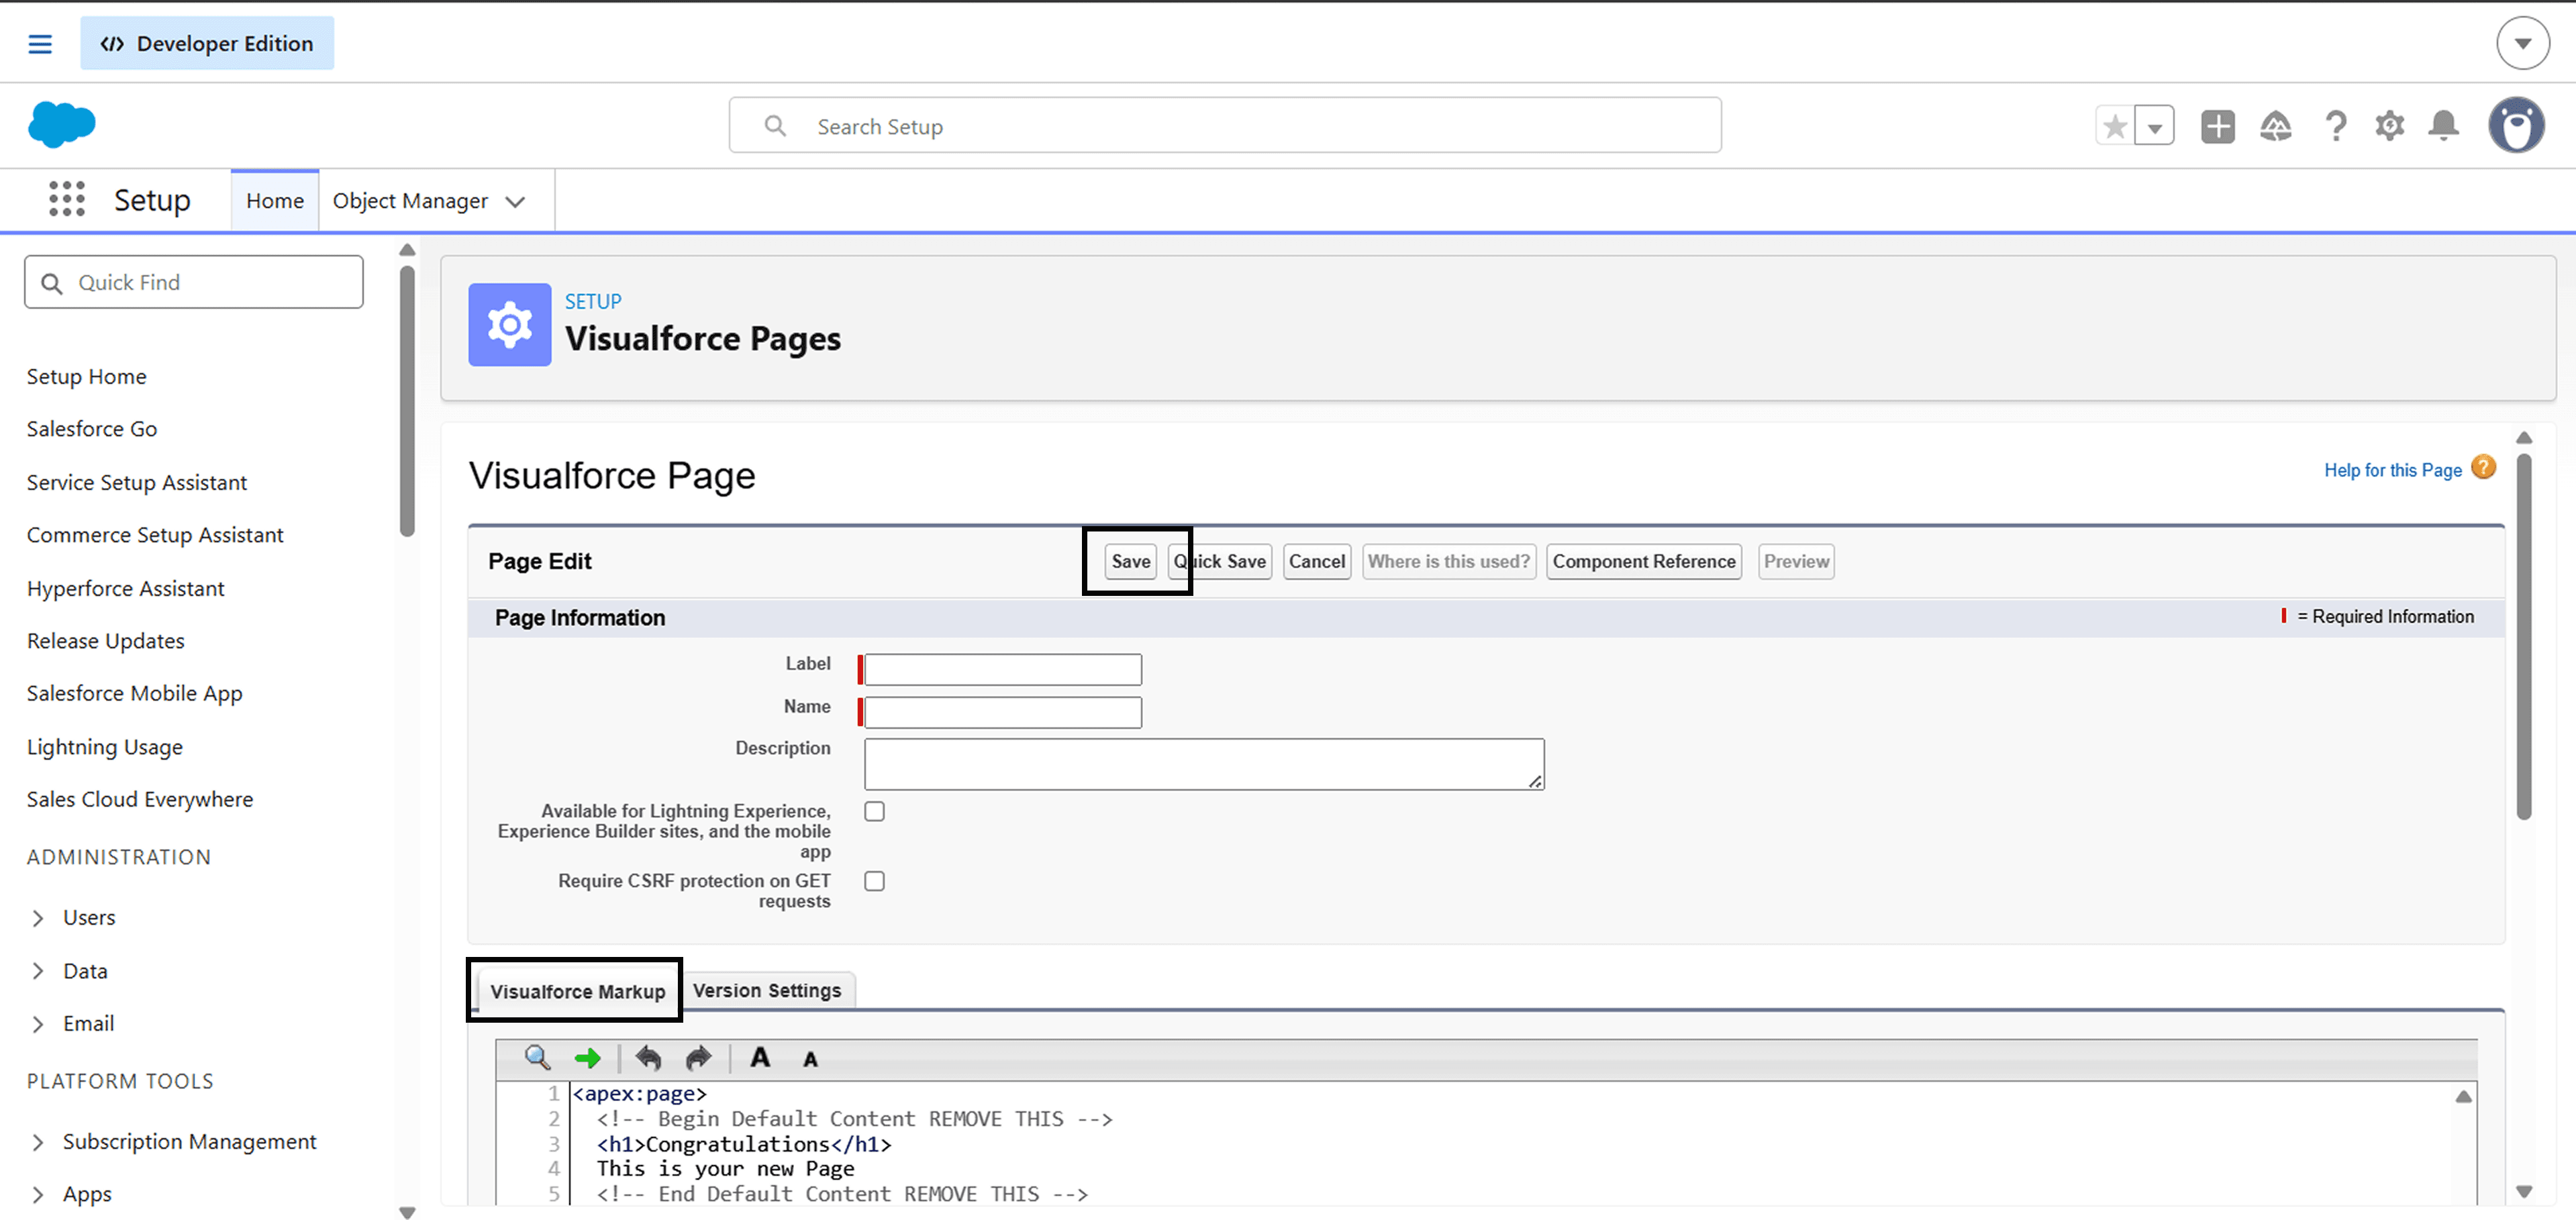This screenshot has height=1220, width=2576.
Task: Enable Available for Lightning Experience checkbox
Action: [874, 811]
